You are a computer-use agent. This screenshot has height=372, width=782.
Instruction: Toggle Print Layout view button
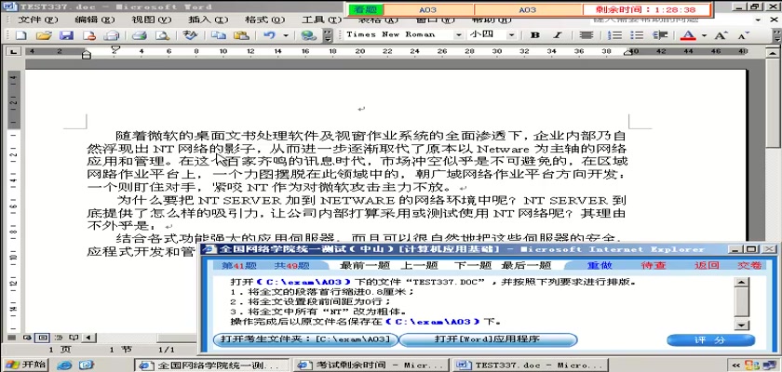pyautogui.click(x=43, y=338)
